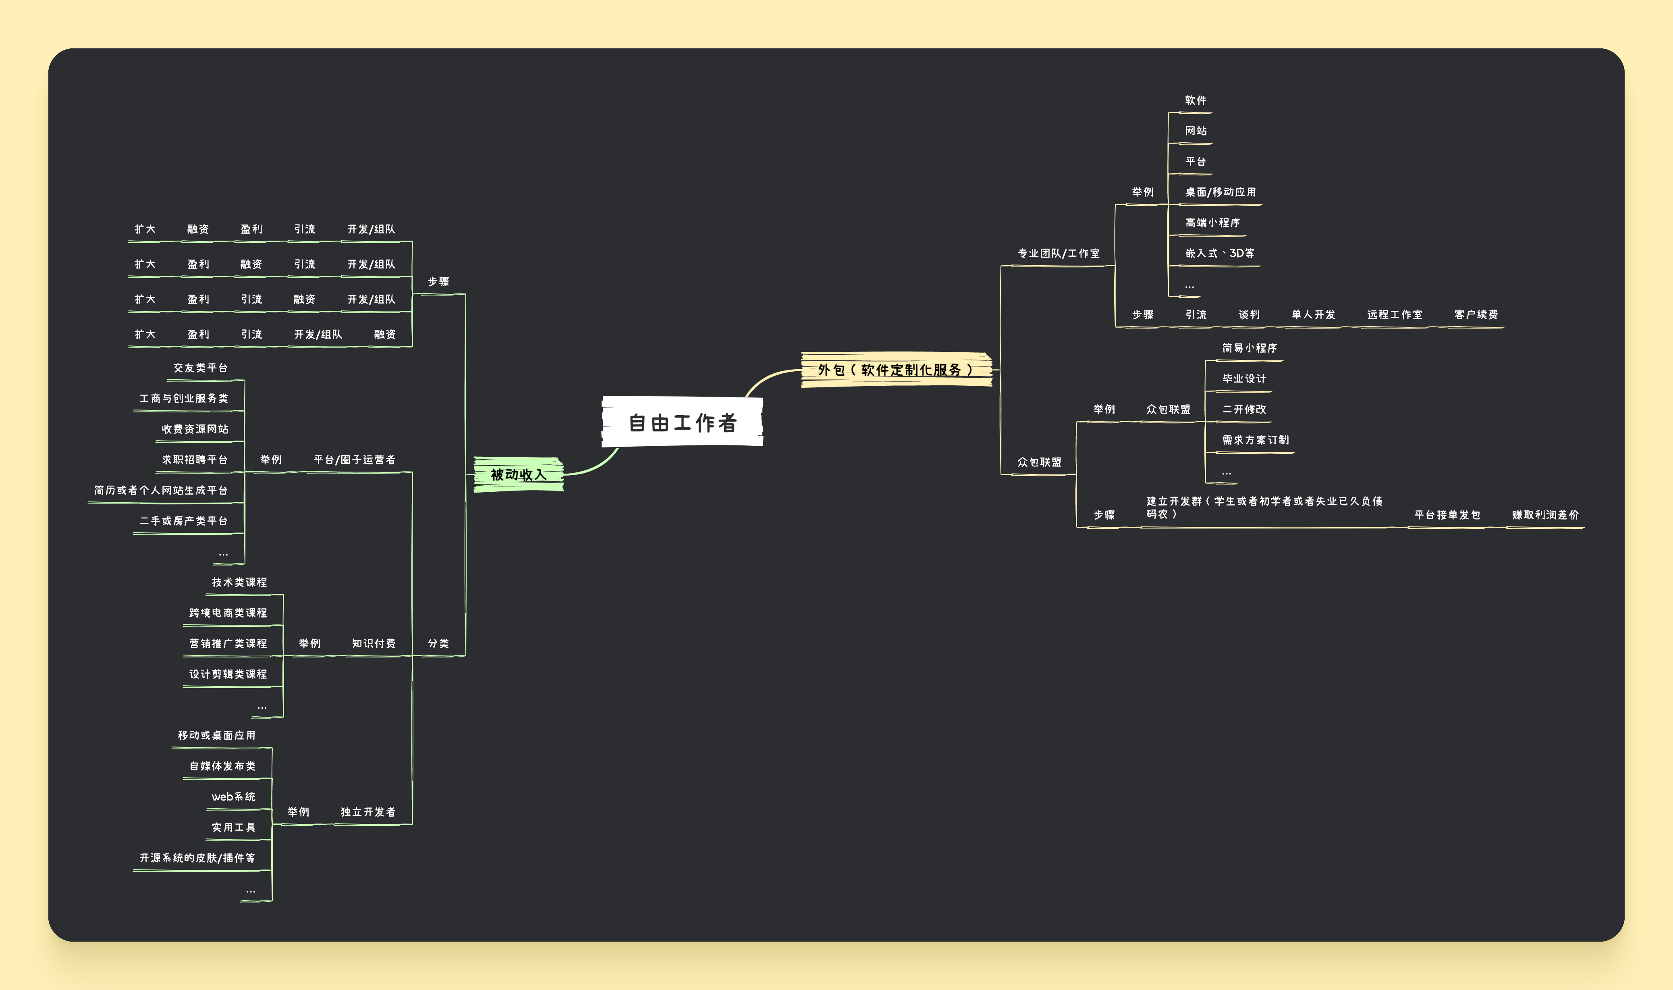Click the 网站 leaf node

pyautogui.click(x=1196, y=131)
